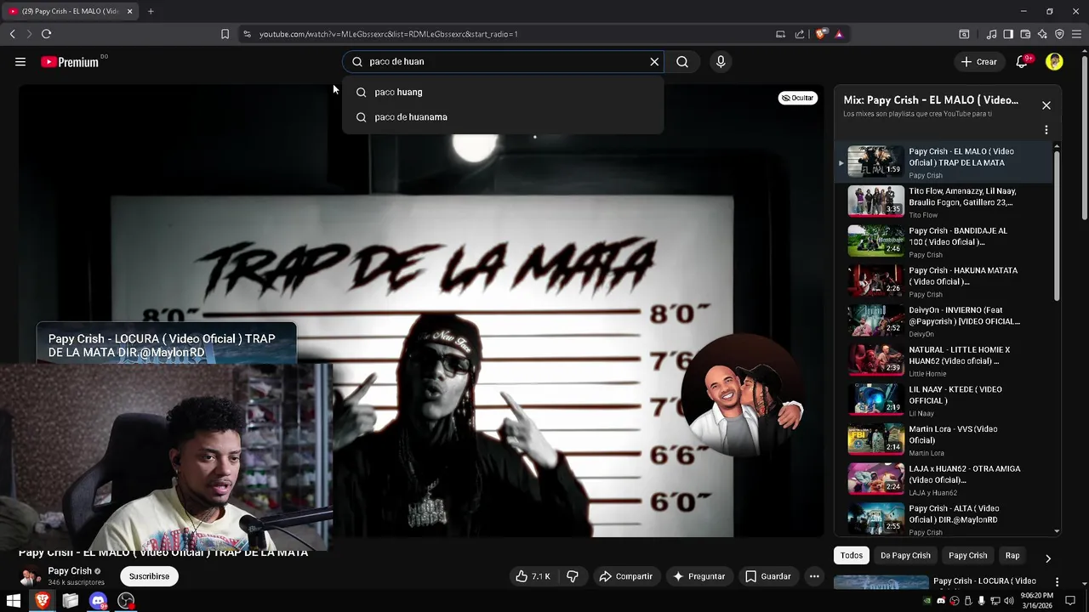Open the YouTube hamburger guide menu

click(x=20, y=61)
